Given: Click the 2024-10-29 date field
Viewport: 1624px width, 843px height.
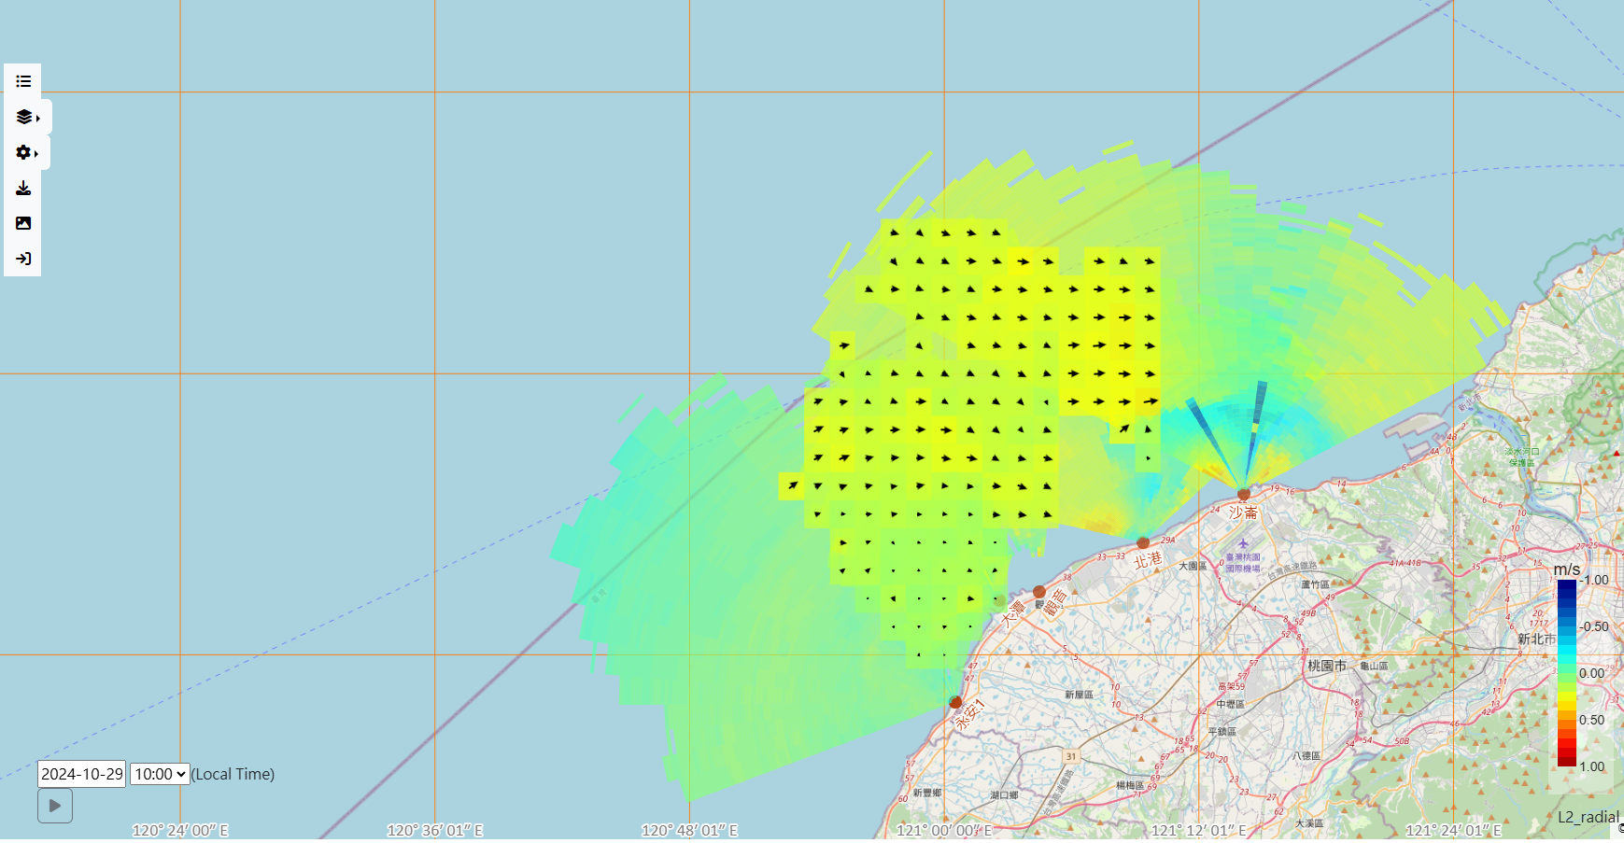Looking at the screenshot, I should click(82, 774).
